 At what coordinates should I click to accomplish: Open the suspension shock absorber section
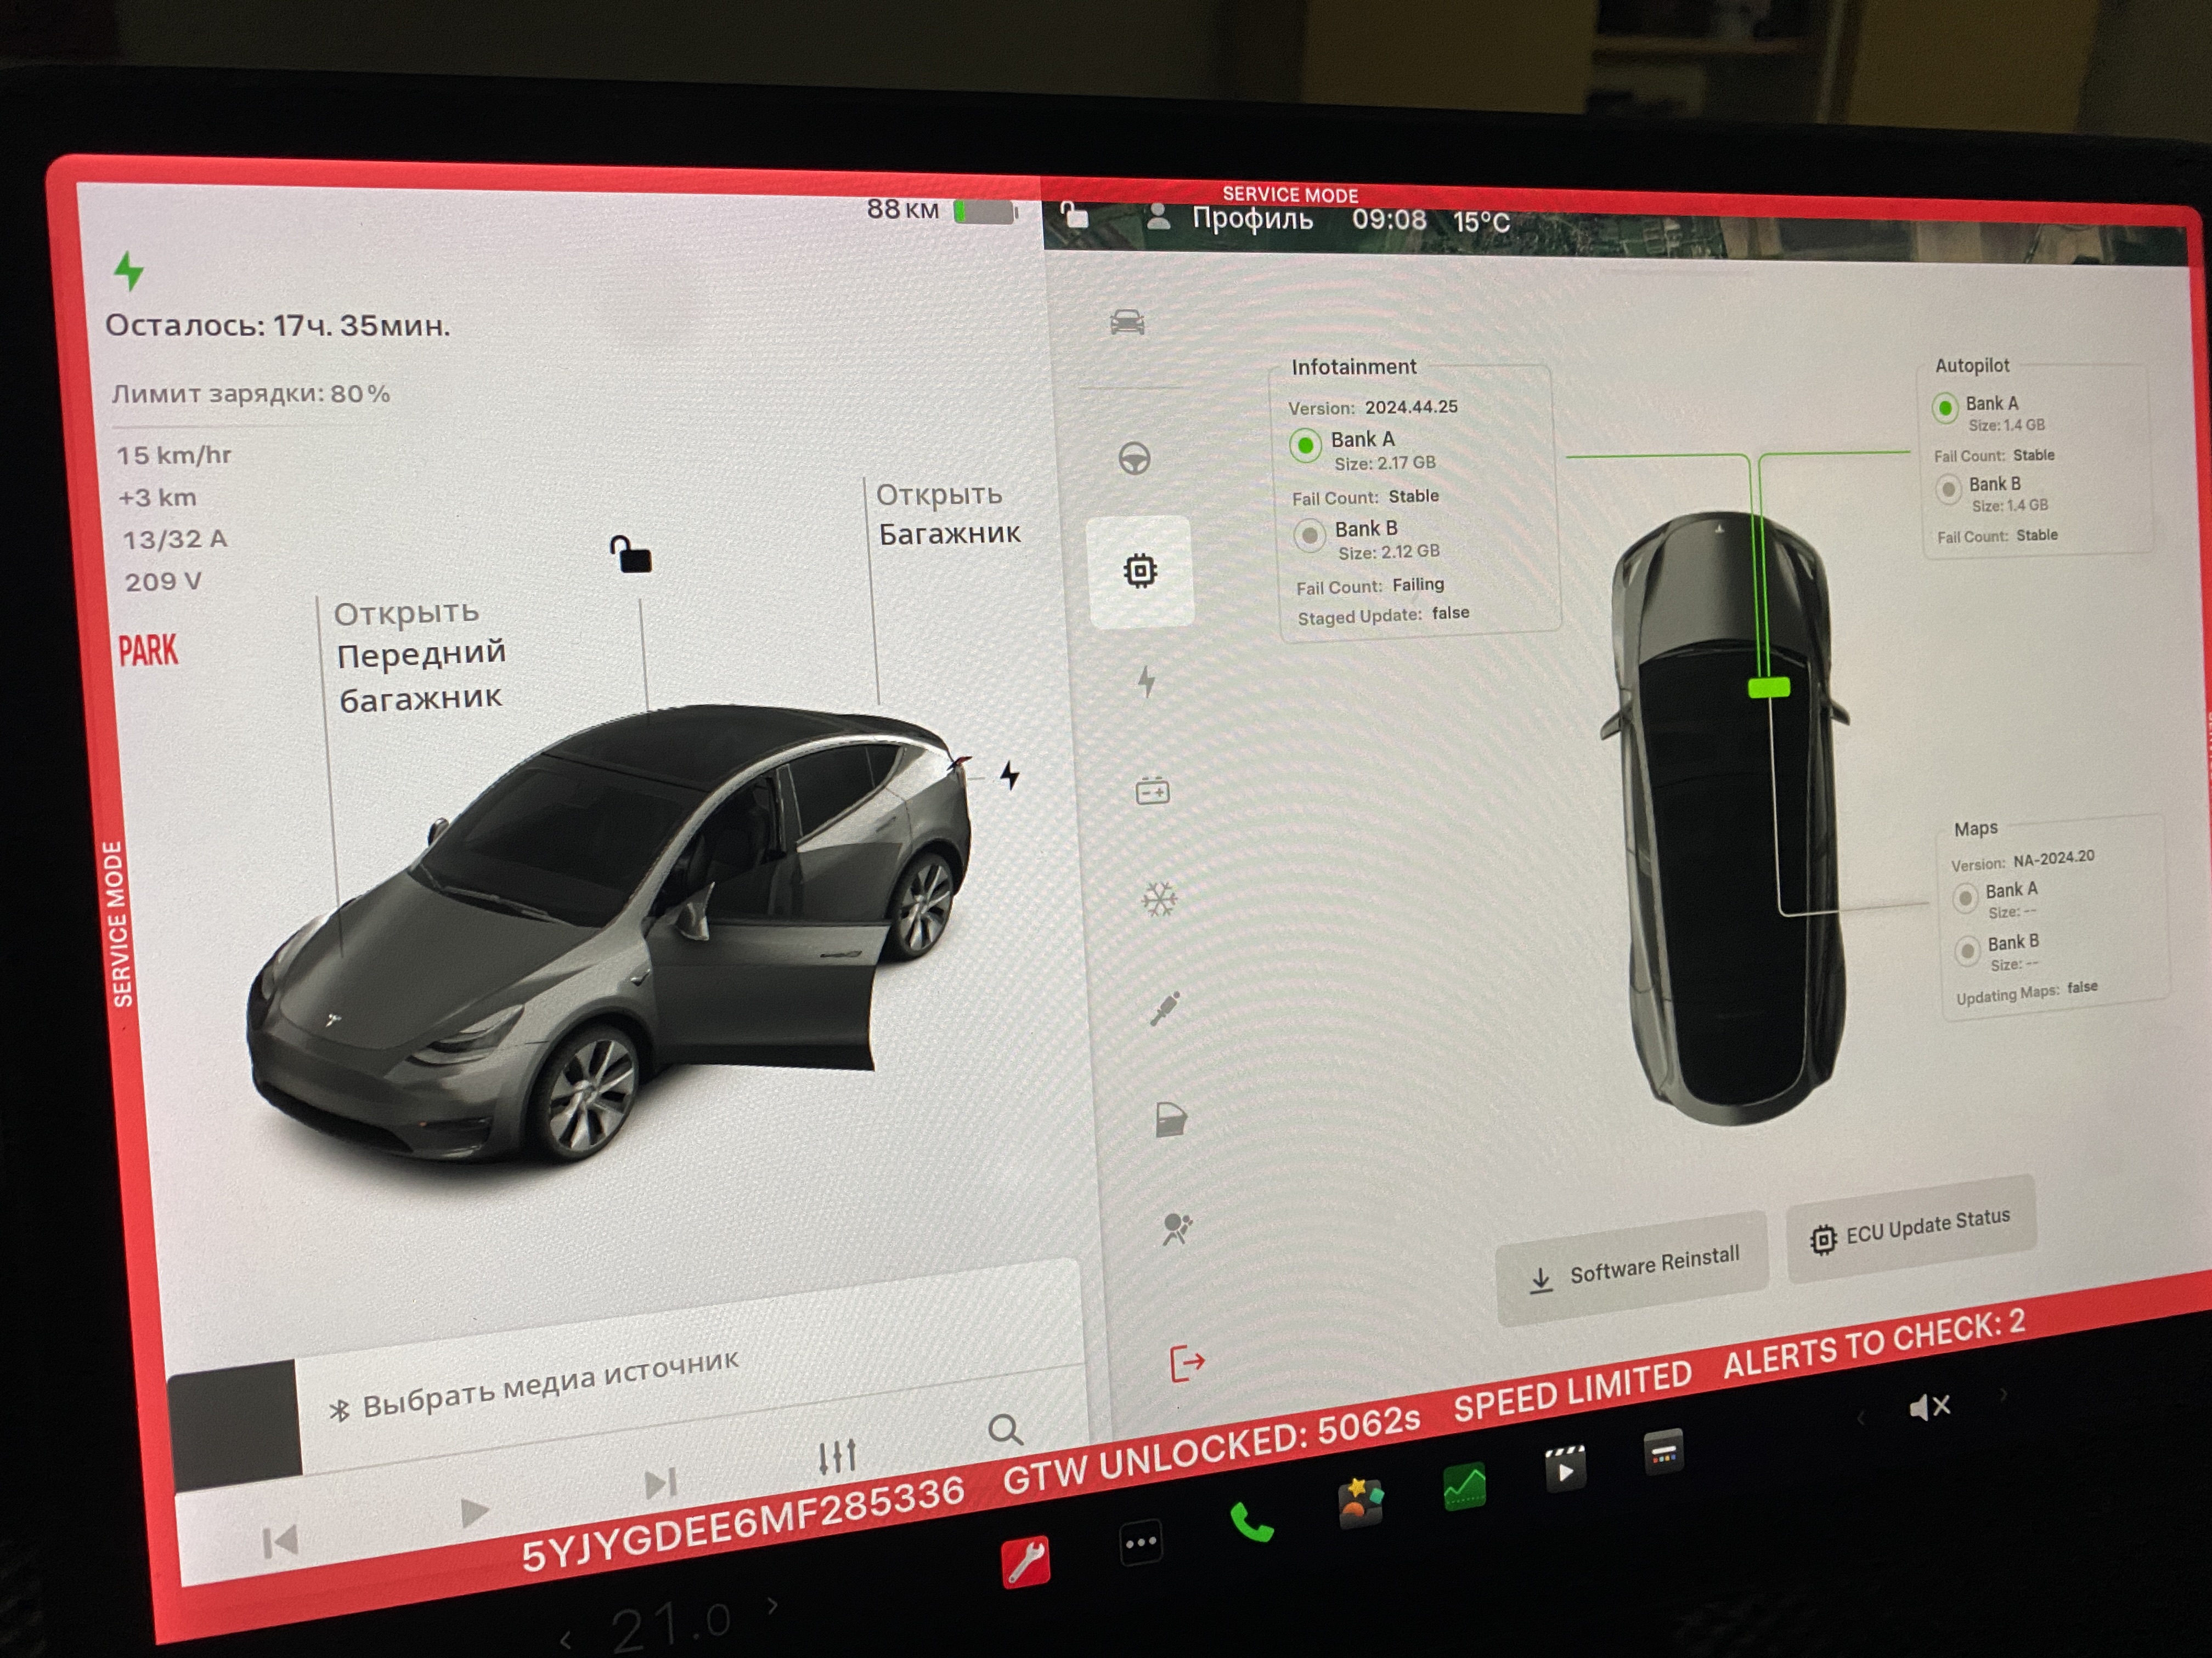[1165, 1009]
